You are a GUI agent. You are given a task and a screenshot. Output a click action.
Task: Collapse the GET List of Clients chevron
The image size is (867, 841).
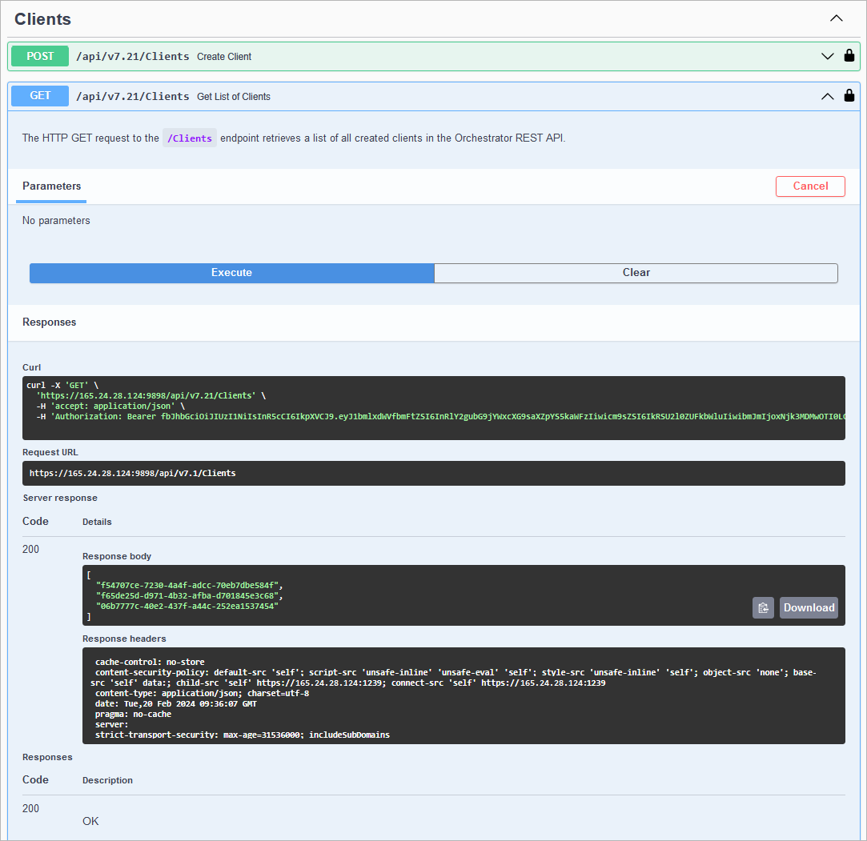(828, 96)
